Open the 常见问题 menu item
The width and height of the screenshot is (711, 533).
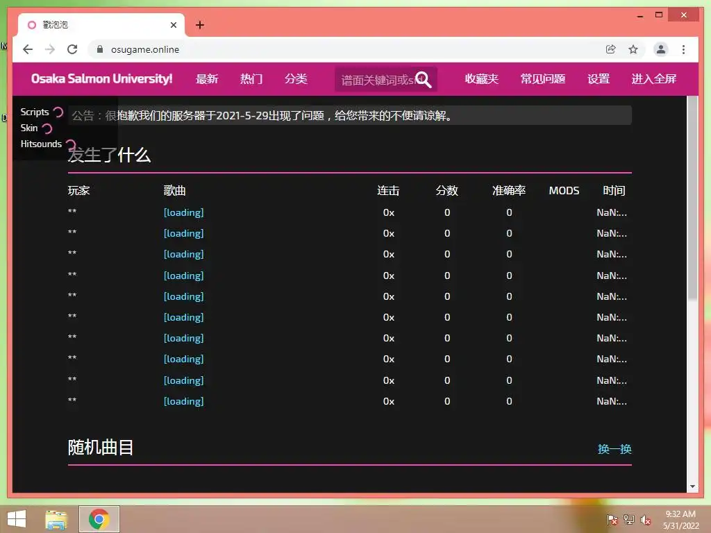pyautogui.click(x=543, y=79)
